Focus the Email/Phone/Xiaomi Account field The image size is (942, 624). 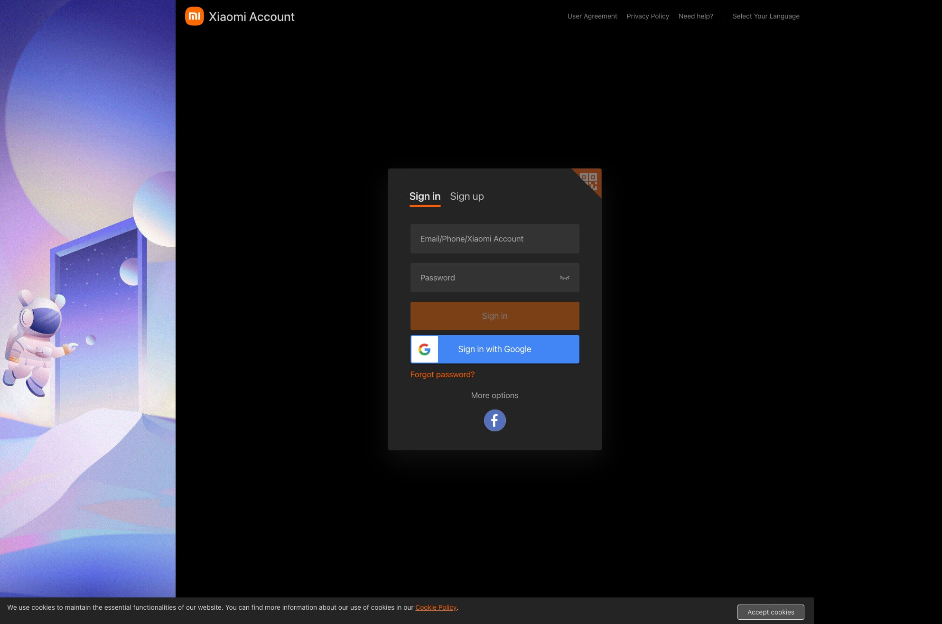(494, 239)
